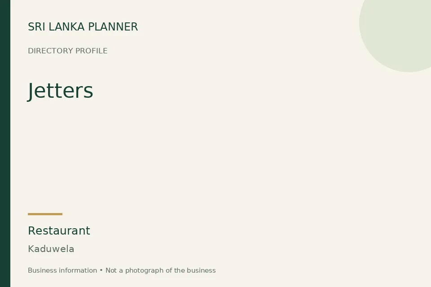Click the bullet separator in the disclaimer
431x287 pixels.
point(101,270)
